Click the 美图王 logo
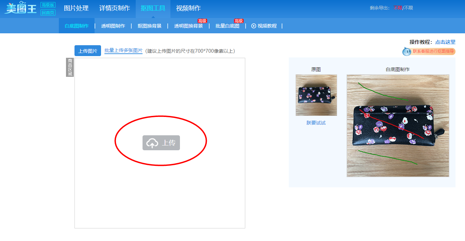 [20, 8]
